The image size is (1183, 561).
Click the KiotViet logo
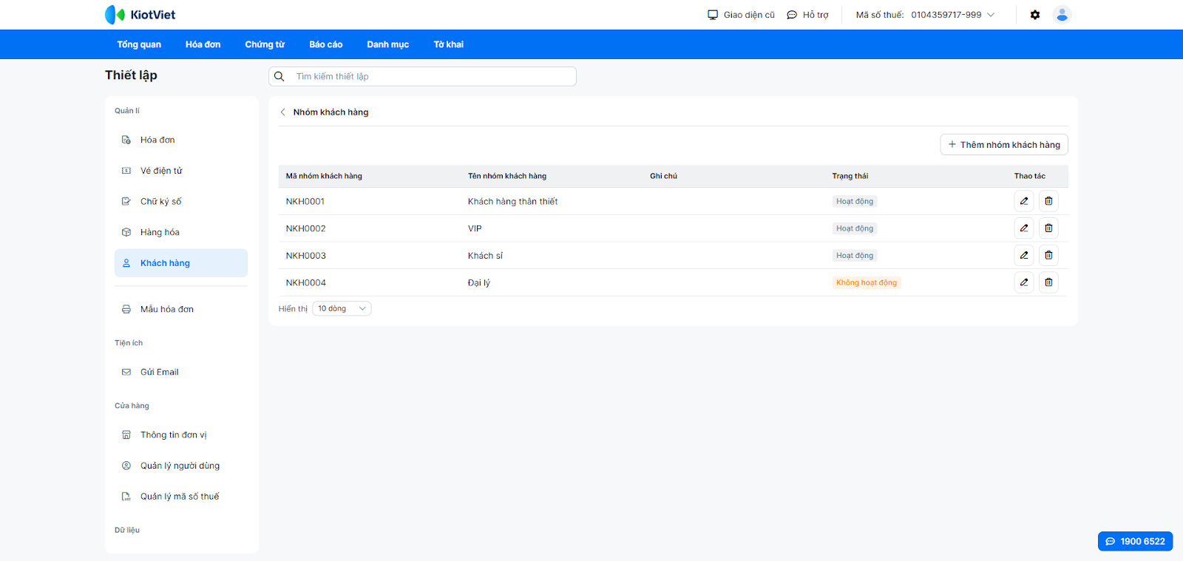click(x=140, y=15)
